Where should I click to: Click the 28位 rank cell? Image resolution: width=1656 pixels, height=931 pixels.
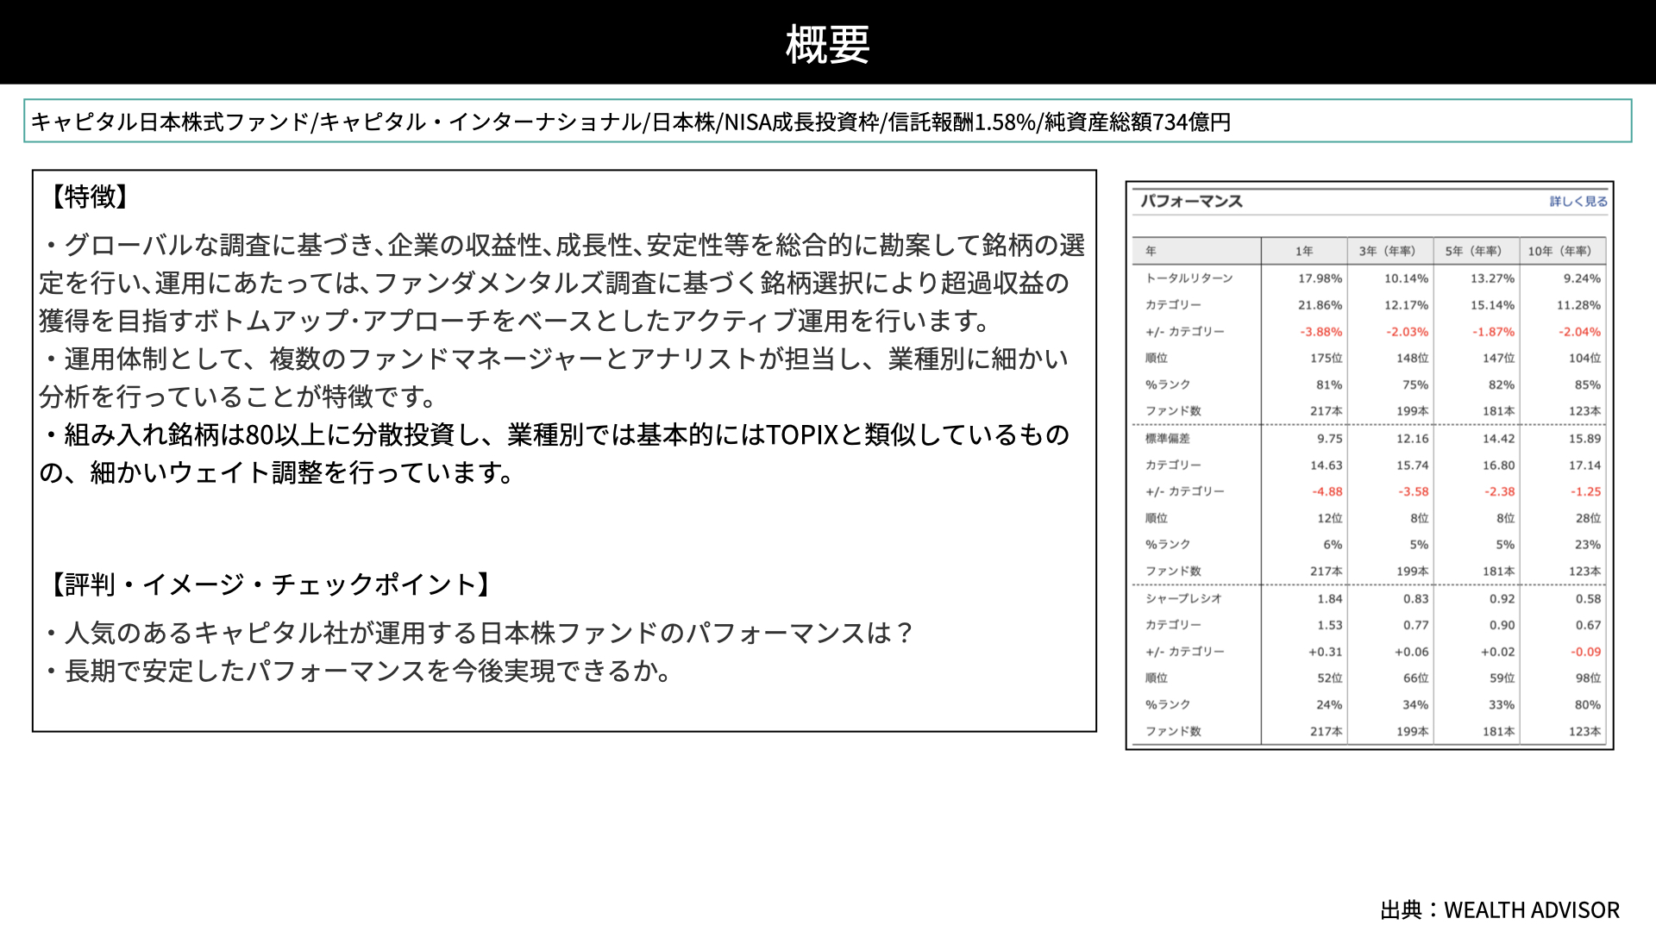pos(1589,518)
